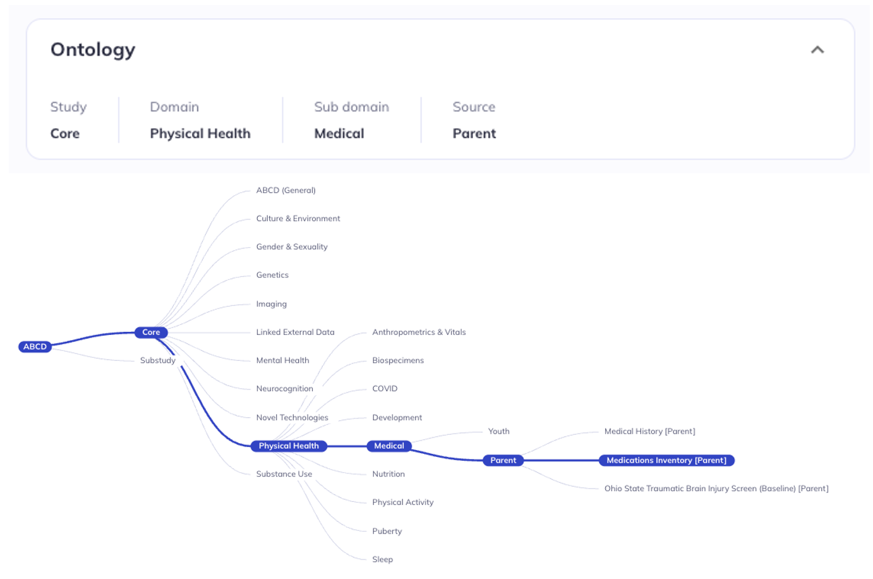Click the Culture & Environment domain
The width and height of the screenshot is (873, 579).
(298, 219)
